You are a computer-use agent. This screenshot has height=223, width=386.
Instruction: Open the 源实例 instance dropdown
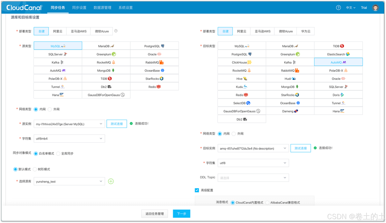69,124
